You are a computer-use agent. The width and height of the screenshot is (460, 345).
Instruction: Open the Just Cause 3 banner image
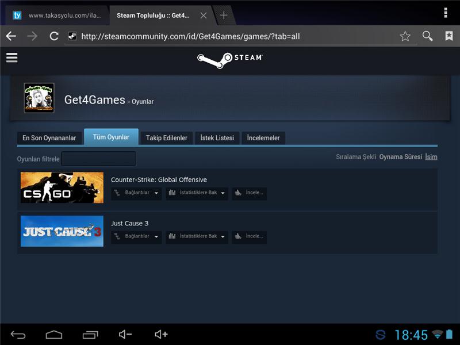click(x=62, y=231)
